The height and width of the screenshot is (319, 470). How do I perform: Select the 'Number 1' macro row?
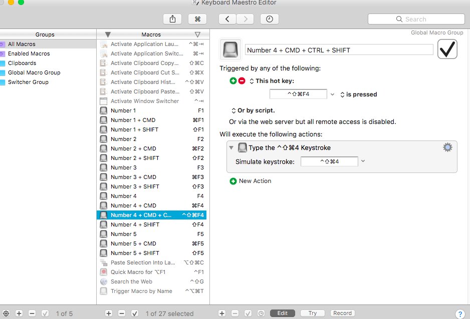(x=152, y=110)
